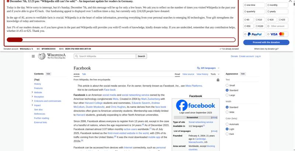Close the donation banner with X
Image resolution: width=295 pixels, height=151 pixels.
290,1
